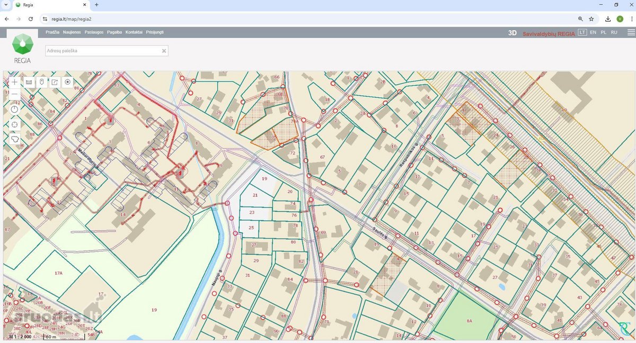Select LT language
This screenshot has width=636, height=343.
click(x=582, y=32)
